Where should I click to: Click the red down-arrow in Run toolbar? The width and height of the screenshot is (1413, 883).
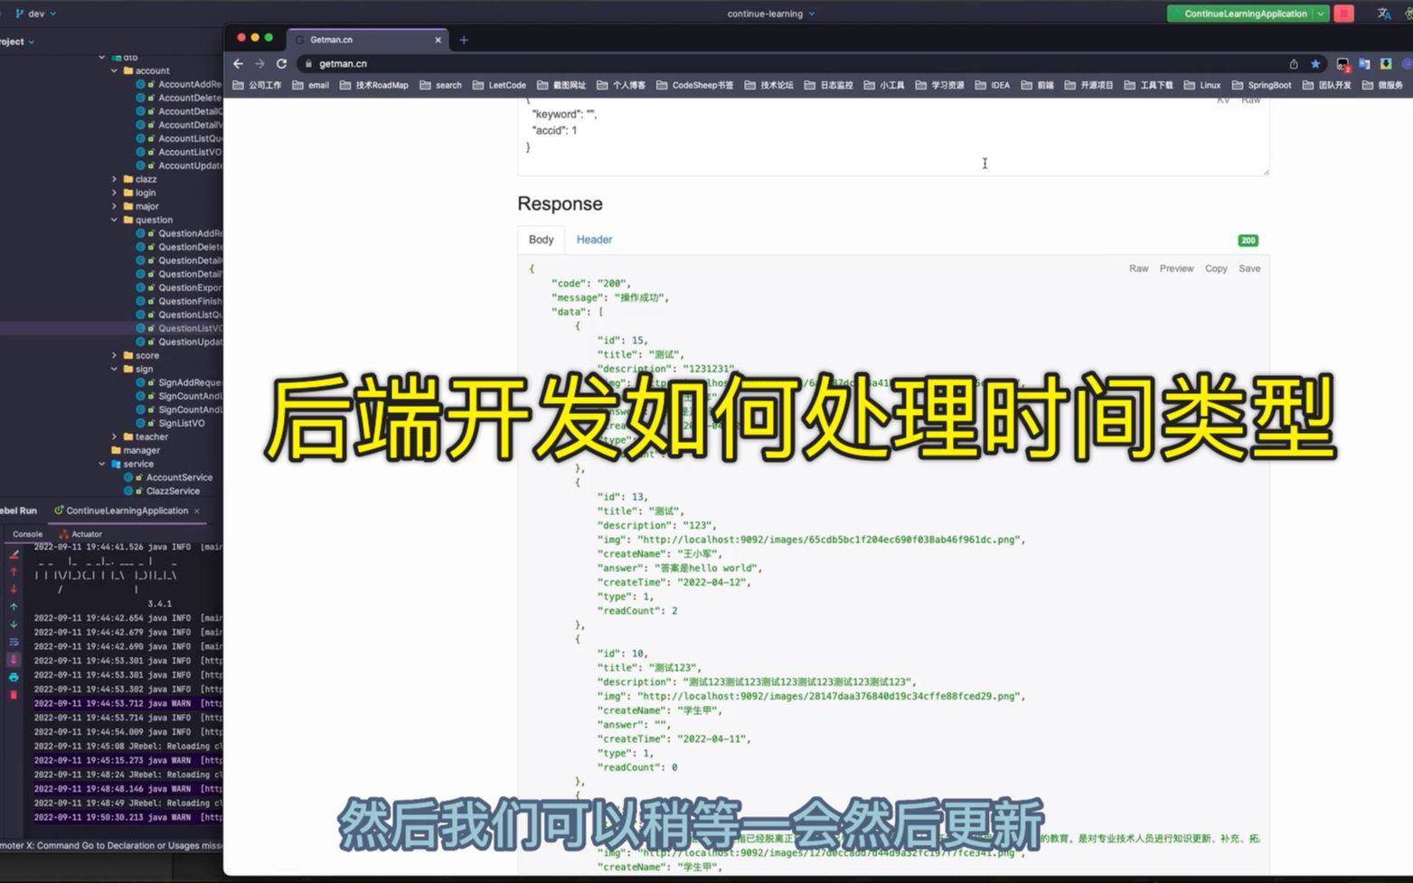14,589
